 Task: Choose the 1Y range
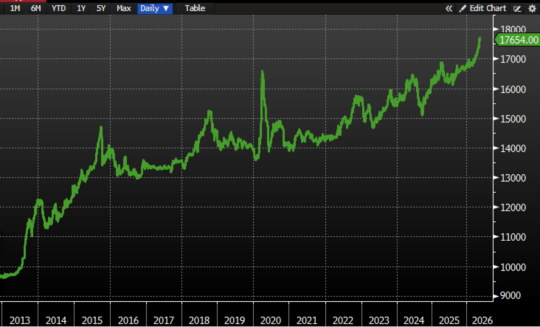coord(81,8)
